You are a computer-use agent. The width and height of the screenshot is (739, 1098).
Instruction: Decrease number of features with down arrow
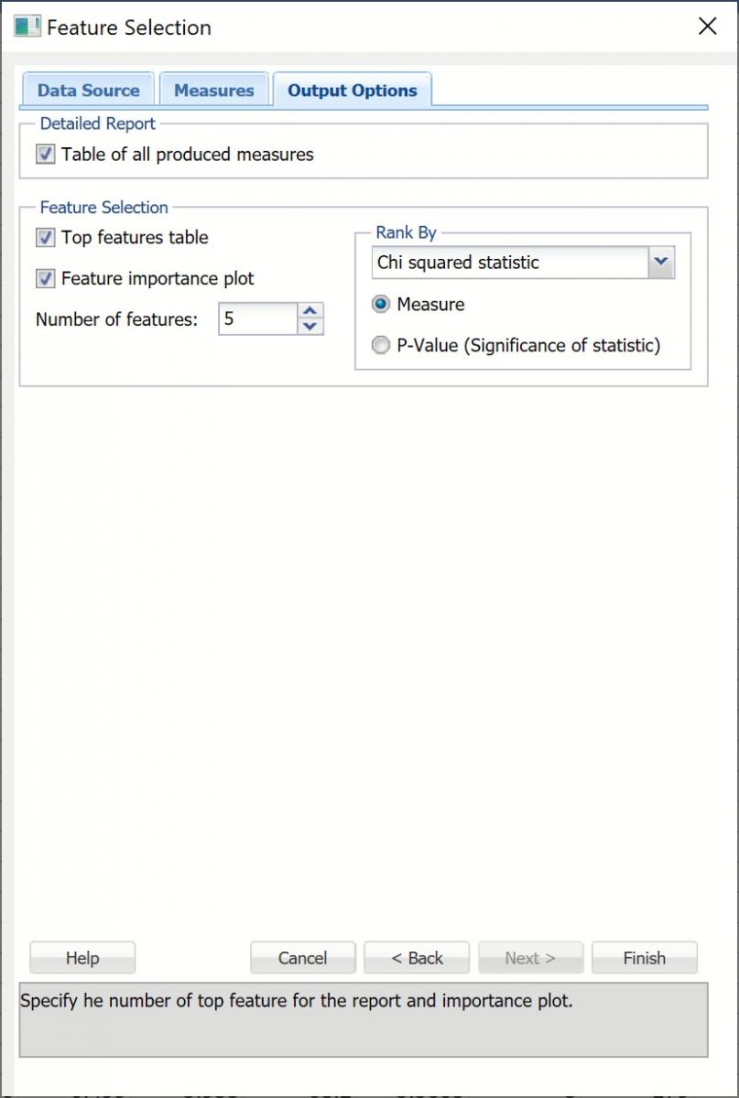click(311, 327)
